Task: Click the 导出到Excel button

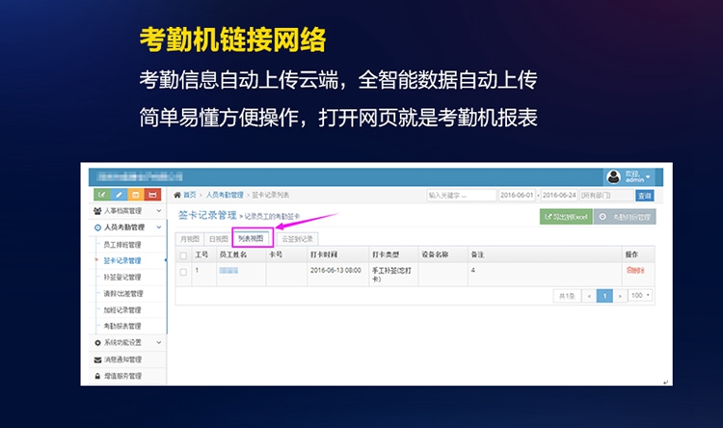Action: 566,217
